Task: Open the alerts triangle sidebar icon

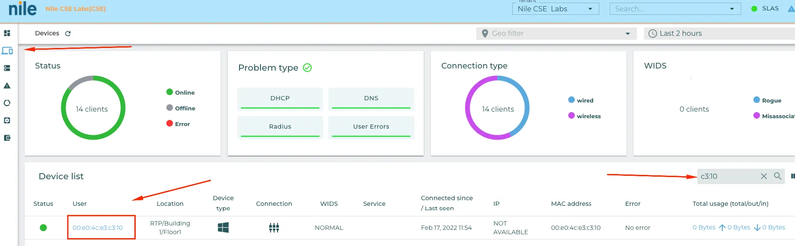Action: pyautogui.click(x=7, y=85)
